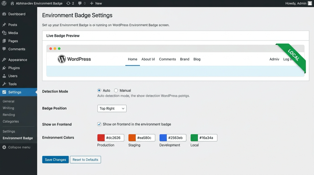Image resolution: width=314 pixels, height=175 pixels.
Task: Click Blog link in preview
Action: tap(197, 59)
